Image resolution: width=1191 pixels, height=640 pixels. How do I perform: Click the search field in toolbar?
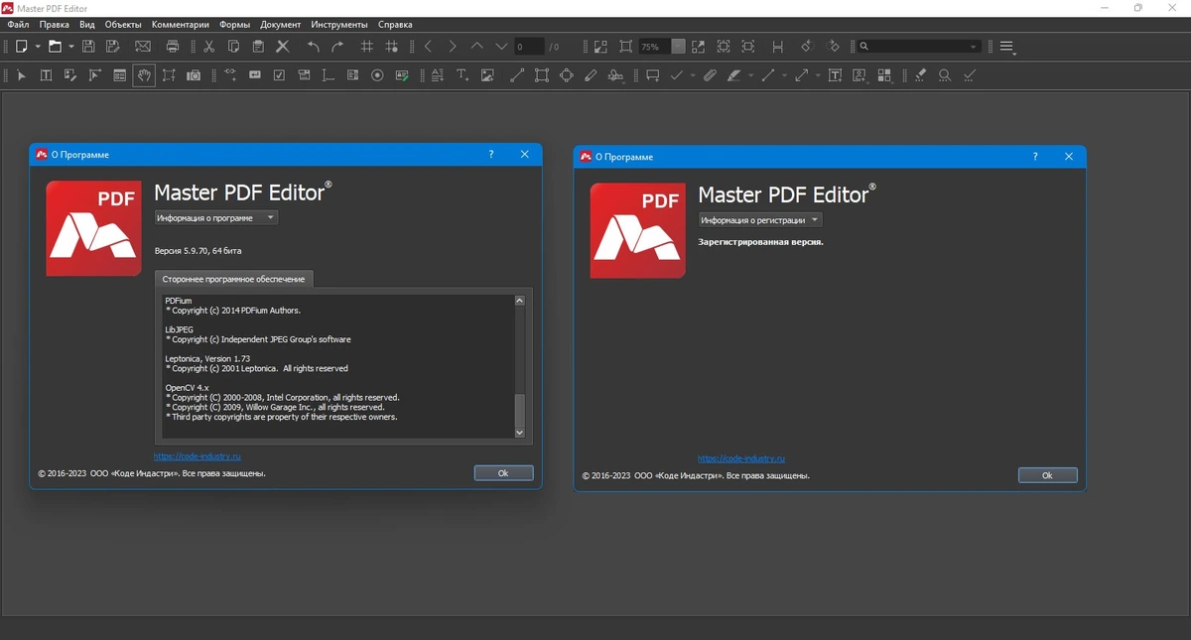click(x=920, y=47)
